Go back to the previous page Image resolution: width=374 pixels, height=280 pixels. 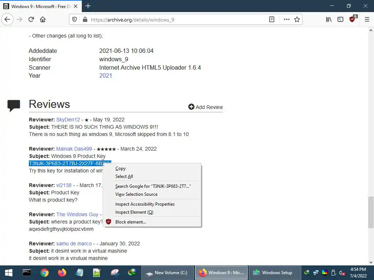(7, 19)
